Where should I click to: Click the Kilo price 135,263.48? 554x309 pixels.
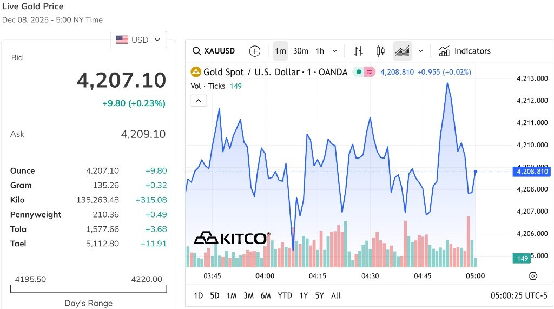pyautogui.click(x=97, y=200)
